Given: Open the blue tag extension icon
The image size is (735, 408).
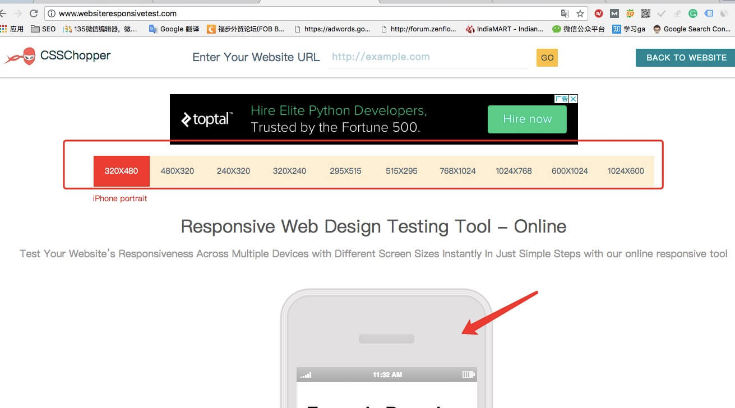Looking at the screenshot, I should point(709,13).
